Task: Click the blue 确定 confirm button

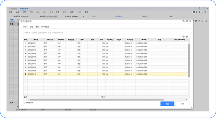Action: point(167,104)
